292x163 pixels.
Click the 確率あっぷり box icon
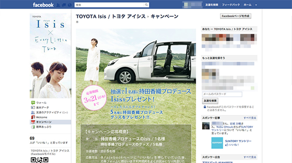tap(33, 127)
